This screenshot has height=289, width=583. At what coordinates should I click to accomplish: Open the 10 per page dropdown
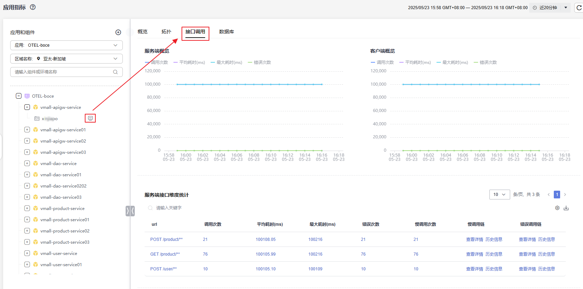pos(500,195)
